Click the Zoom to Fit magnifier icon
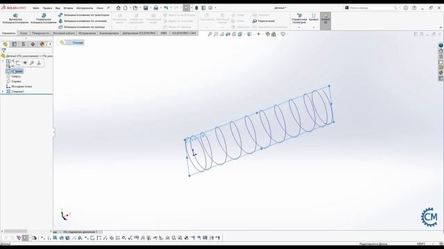The width and height of the screenshot is (444, 249). [210, 34]
